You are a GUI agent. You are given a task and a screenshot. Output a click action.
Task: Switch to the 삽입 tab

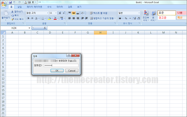20,7
